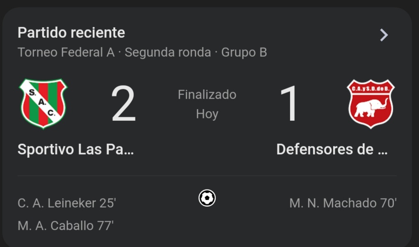Viewport: 419px width, 247px height.
Task: Open match details with the chevron arrow
Action: 384,35
